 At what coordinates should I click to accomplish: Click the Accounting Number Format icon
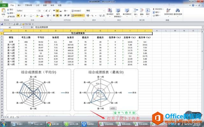[88, 16]
